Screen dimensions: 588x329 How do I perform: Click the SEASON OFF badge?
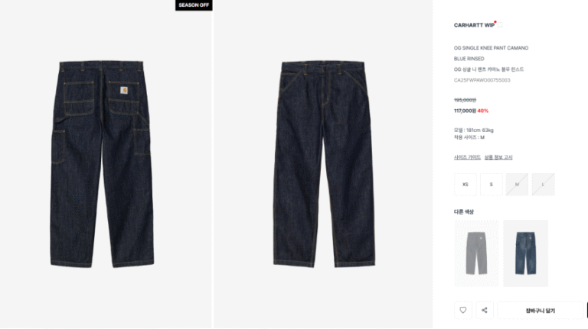[x=194, y=5]
